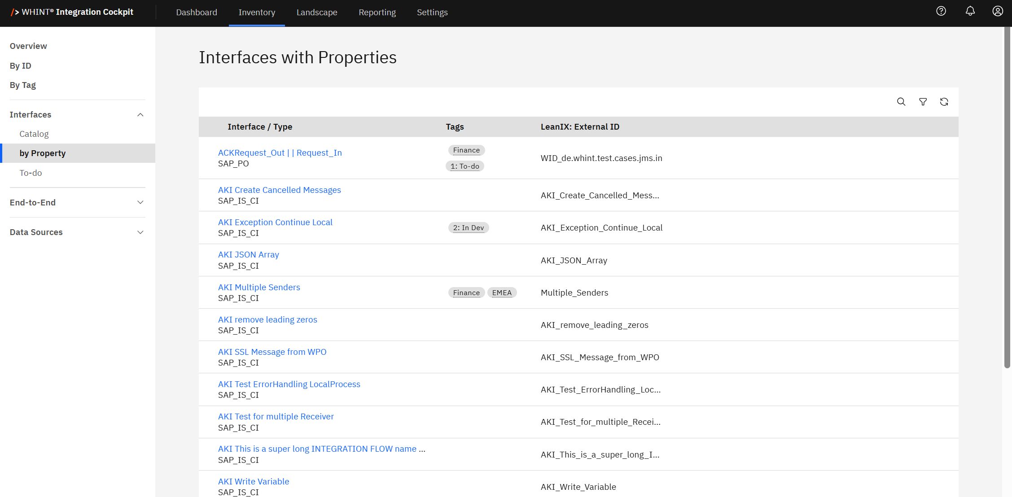Viewport: 1012px width, 497px height.
Task: Open the AKI JSON Array interface link
Action: coord(248,255)
